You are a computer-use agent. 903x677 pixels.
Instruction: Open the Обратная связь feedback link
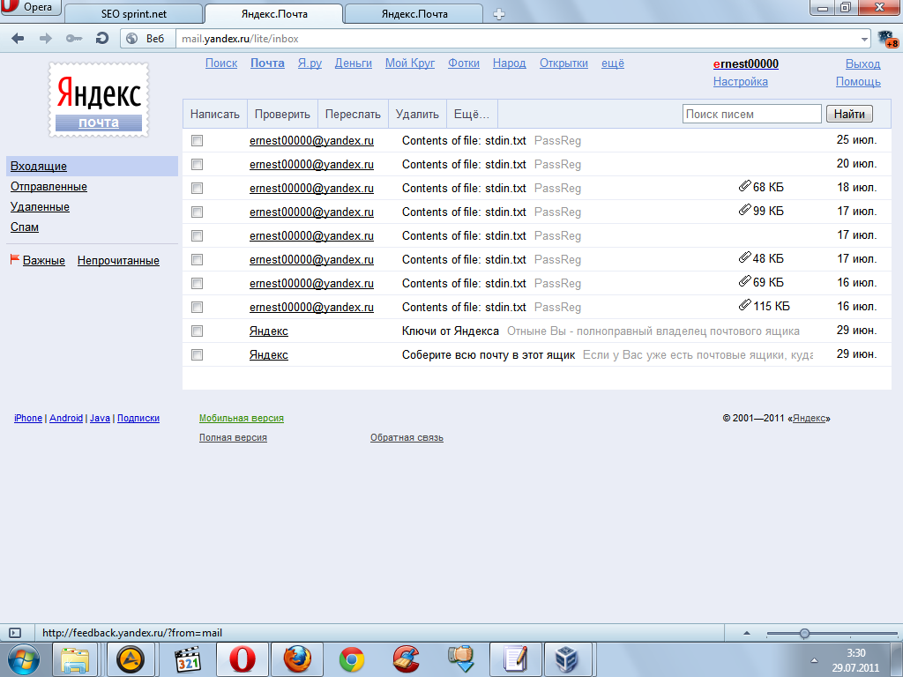click(x=407, y=437)
